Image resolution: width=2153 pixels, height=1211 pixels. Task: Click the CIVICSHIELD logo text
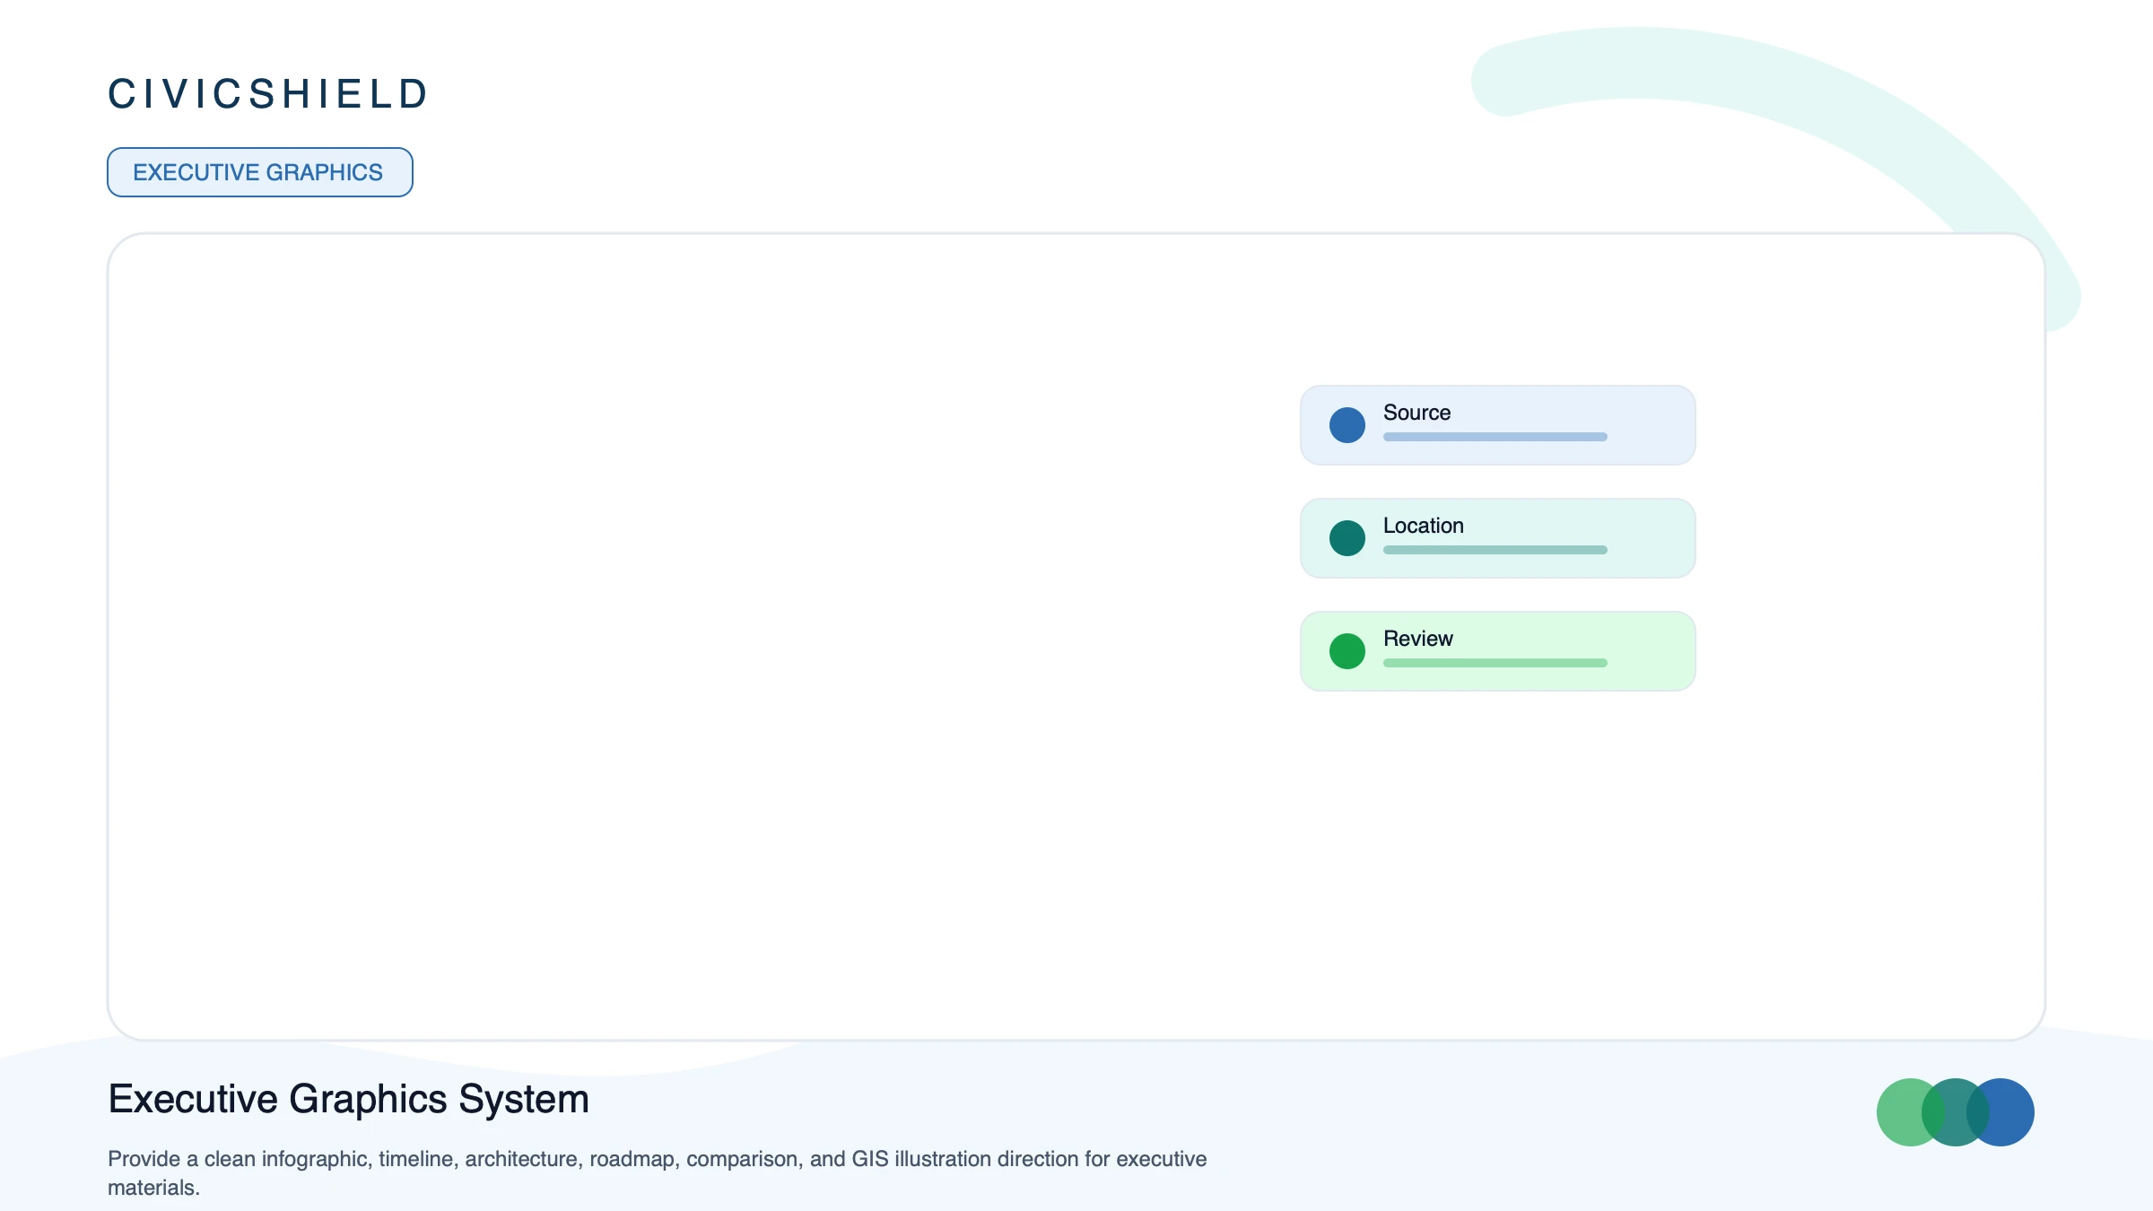tap(268, 94)
